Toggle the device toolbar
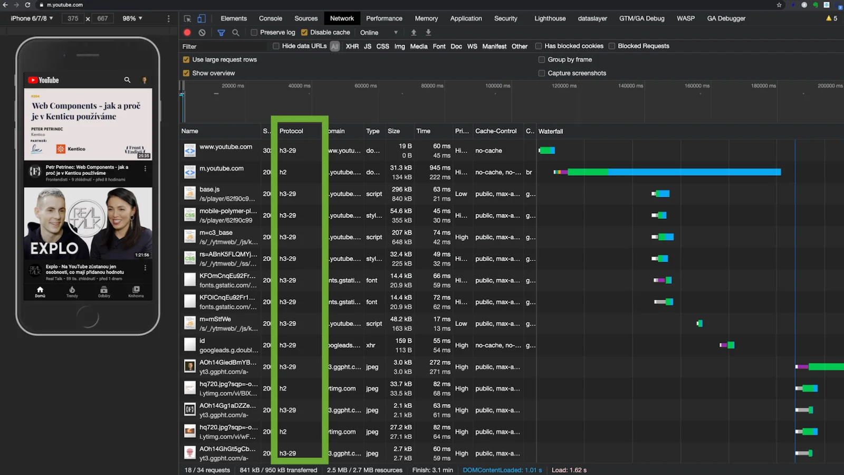The image size is (844, 475). tap(201, 18)
